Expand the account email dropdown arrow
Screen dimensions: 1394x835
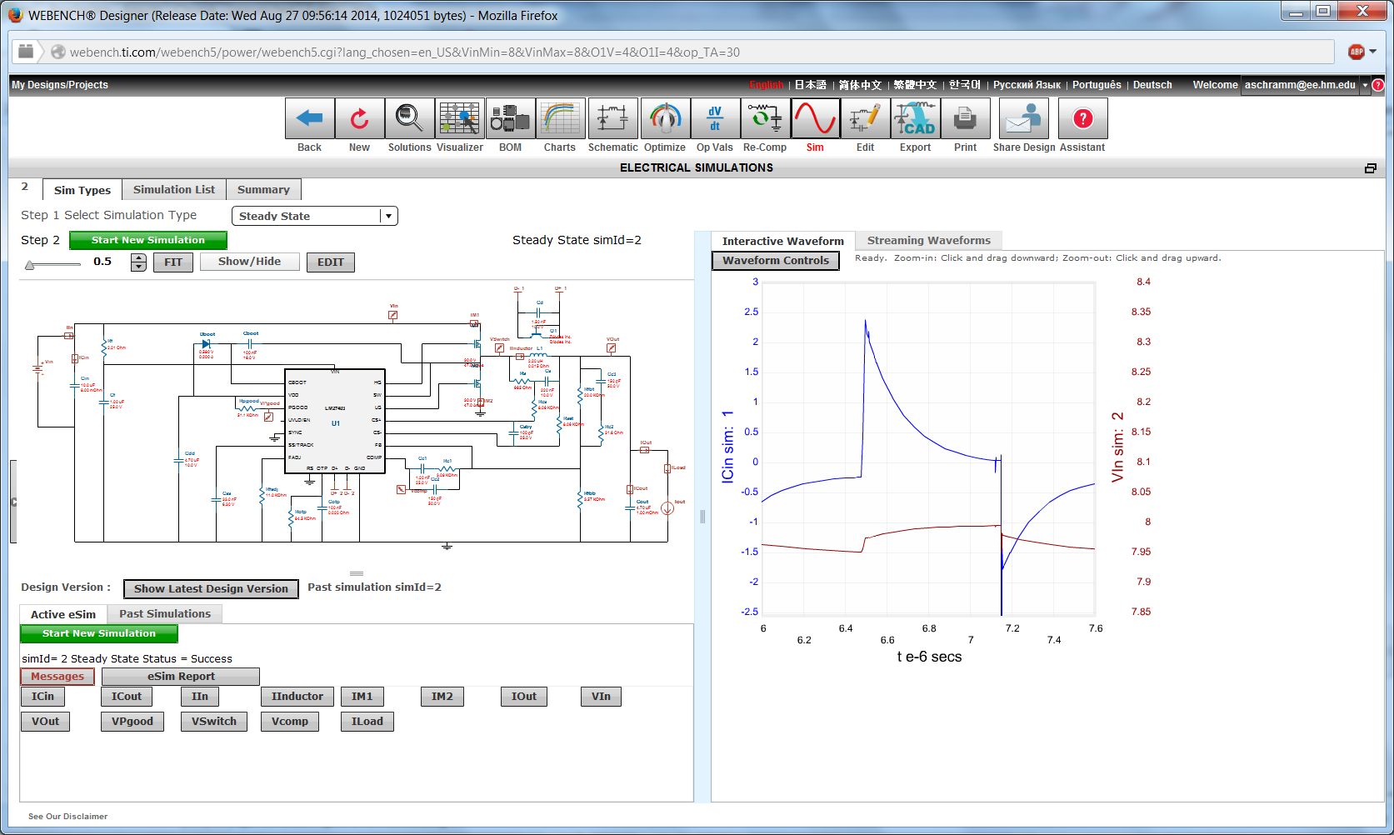1365,85
